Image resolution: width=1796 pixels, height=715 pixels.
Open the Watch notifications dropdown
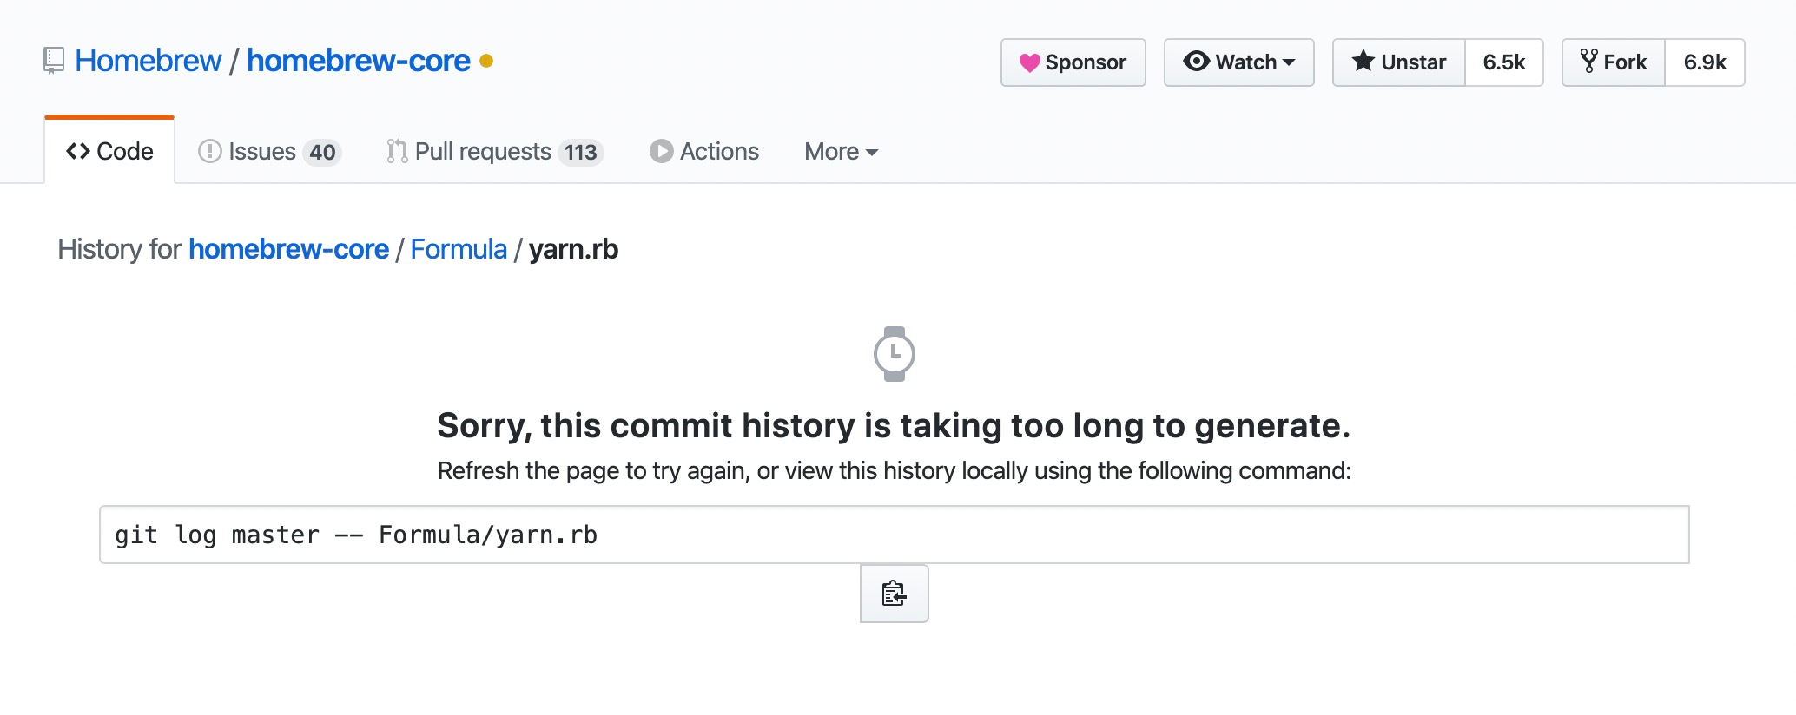[1238, 62]
